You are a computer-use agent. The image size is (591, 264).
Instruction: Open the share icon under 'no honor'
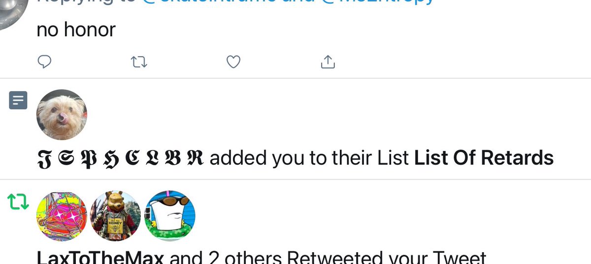(328, 61)
